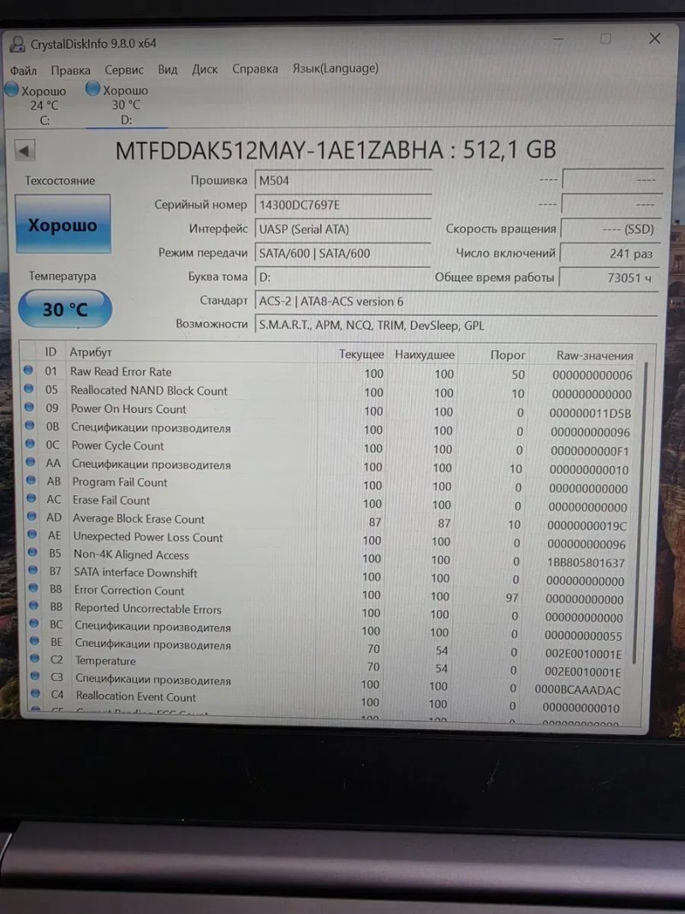This screenshot has width=685, height=914.
Task: Click the Атрибут column header
Action: 91,352
